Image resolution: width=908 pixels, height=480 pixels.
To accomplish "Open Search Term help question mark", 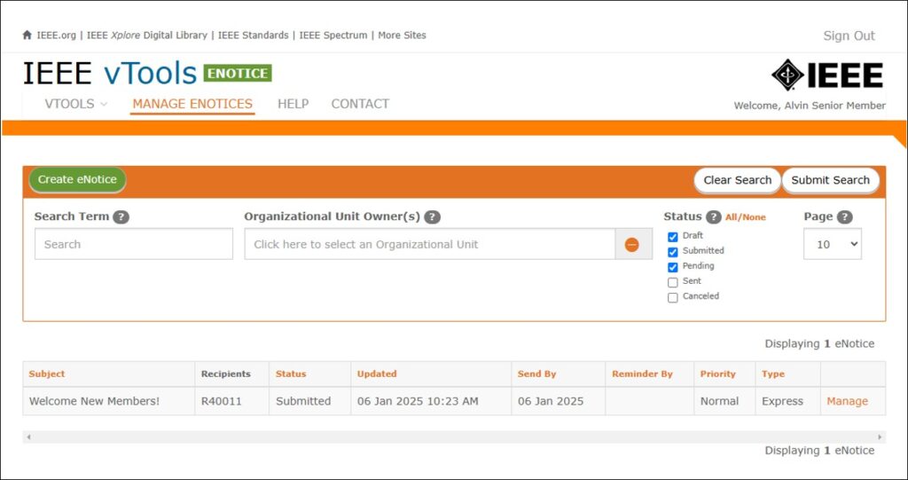I will click(121, 216).
